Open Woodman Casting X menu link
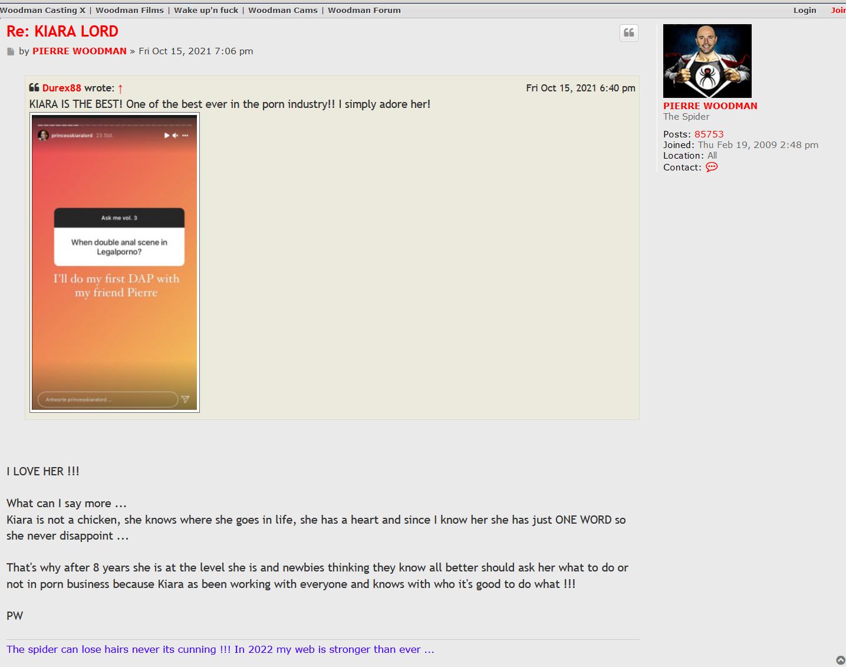 point(42,10)
